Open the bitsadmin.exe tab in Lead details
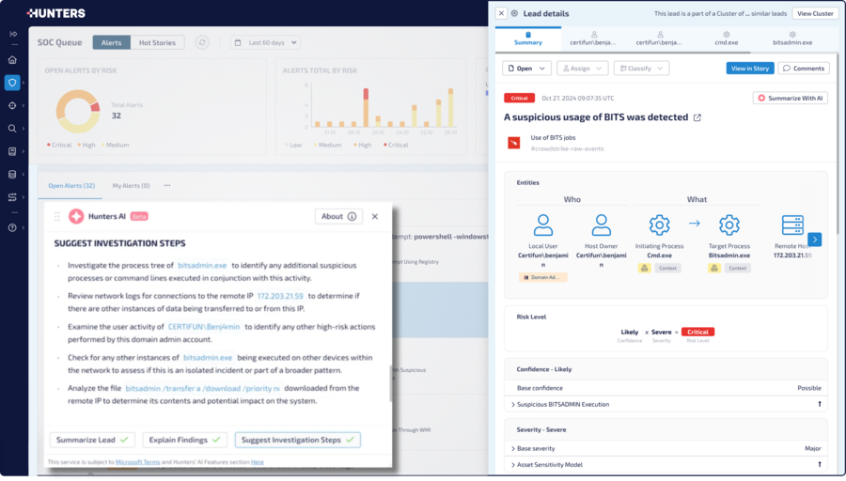 coord(792,39)
